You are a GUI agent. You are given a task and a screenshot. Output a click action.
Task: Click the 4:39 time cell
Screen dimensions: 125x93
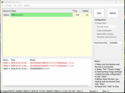[x=77, y=15]
